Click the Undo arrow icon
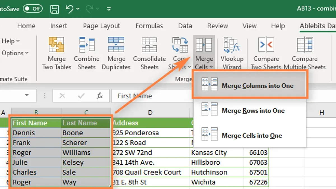336x189 pixels. (70, 9)
